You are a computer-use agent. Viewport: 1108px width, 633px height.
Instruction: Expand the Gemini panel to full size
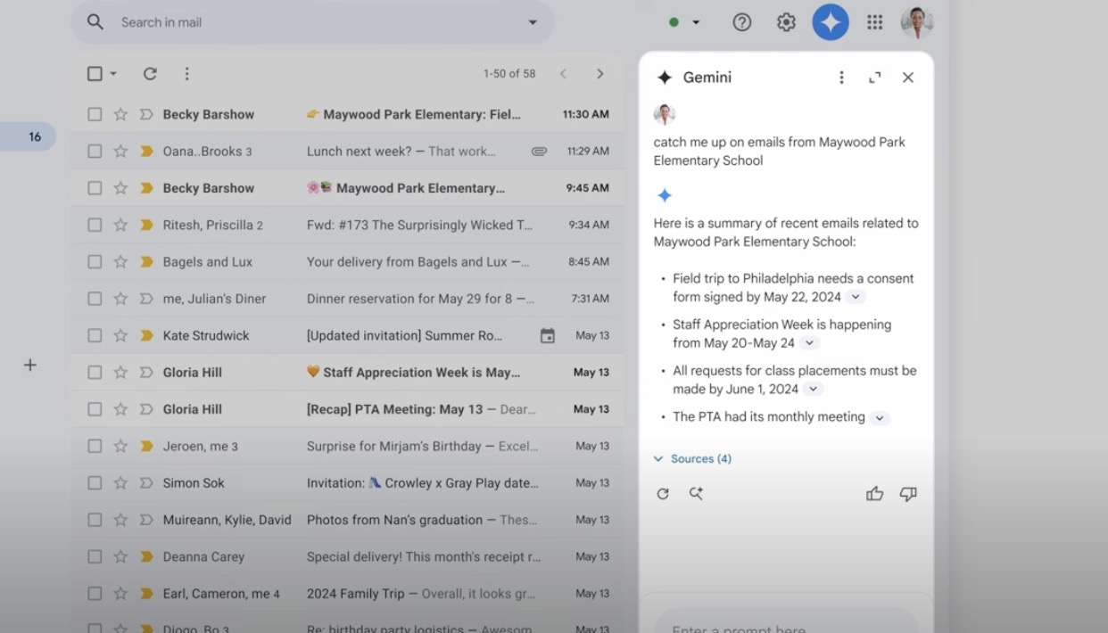tap(874, 78)
